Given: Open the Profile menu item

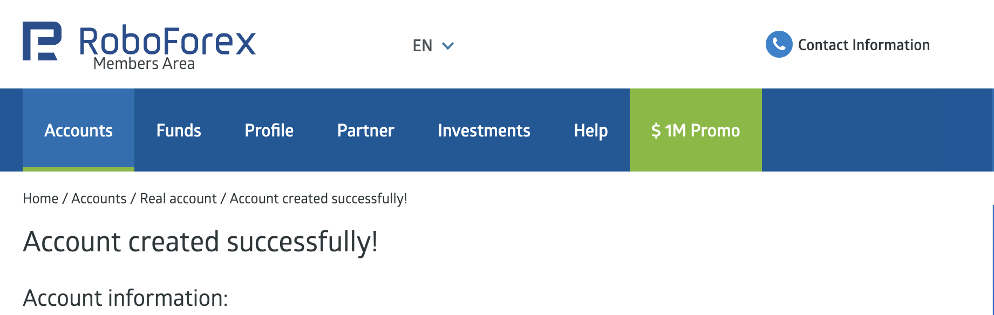Looking at the screenshot, I should tap(269, 131).
